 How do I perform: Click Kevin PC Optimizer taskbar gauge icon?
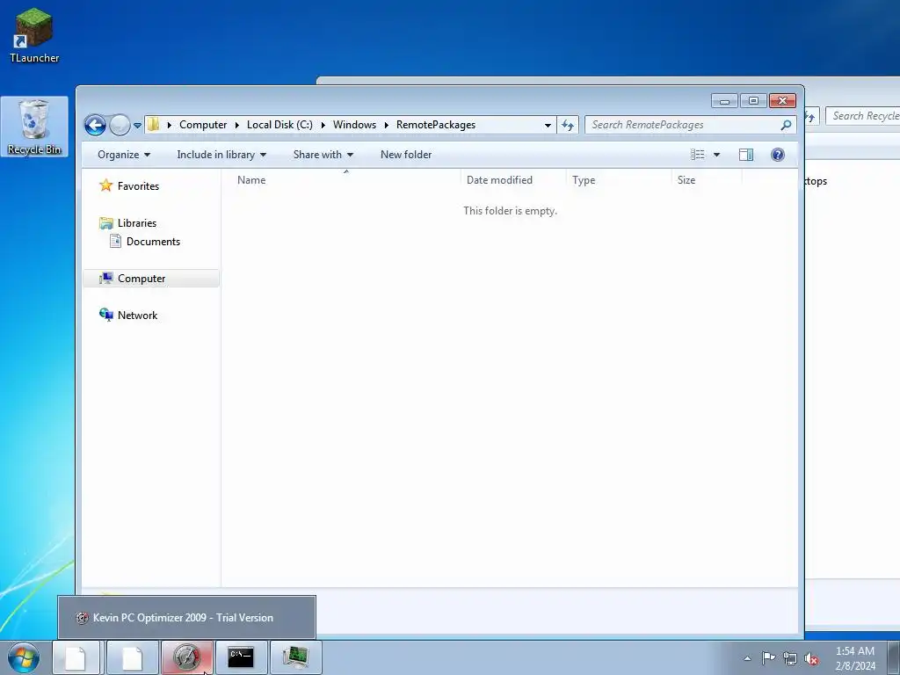[x=187, y=657]
